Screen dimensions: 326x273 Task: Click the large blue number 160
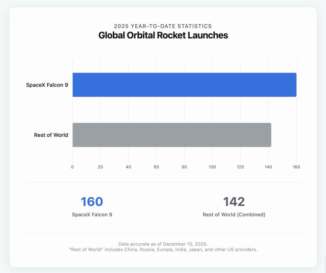tap(92, 202)
